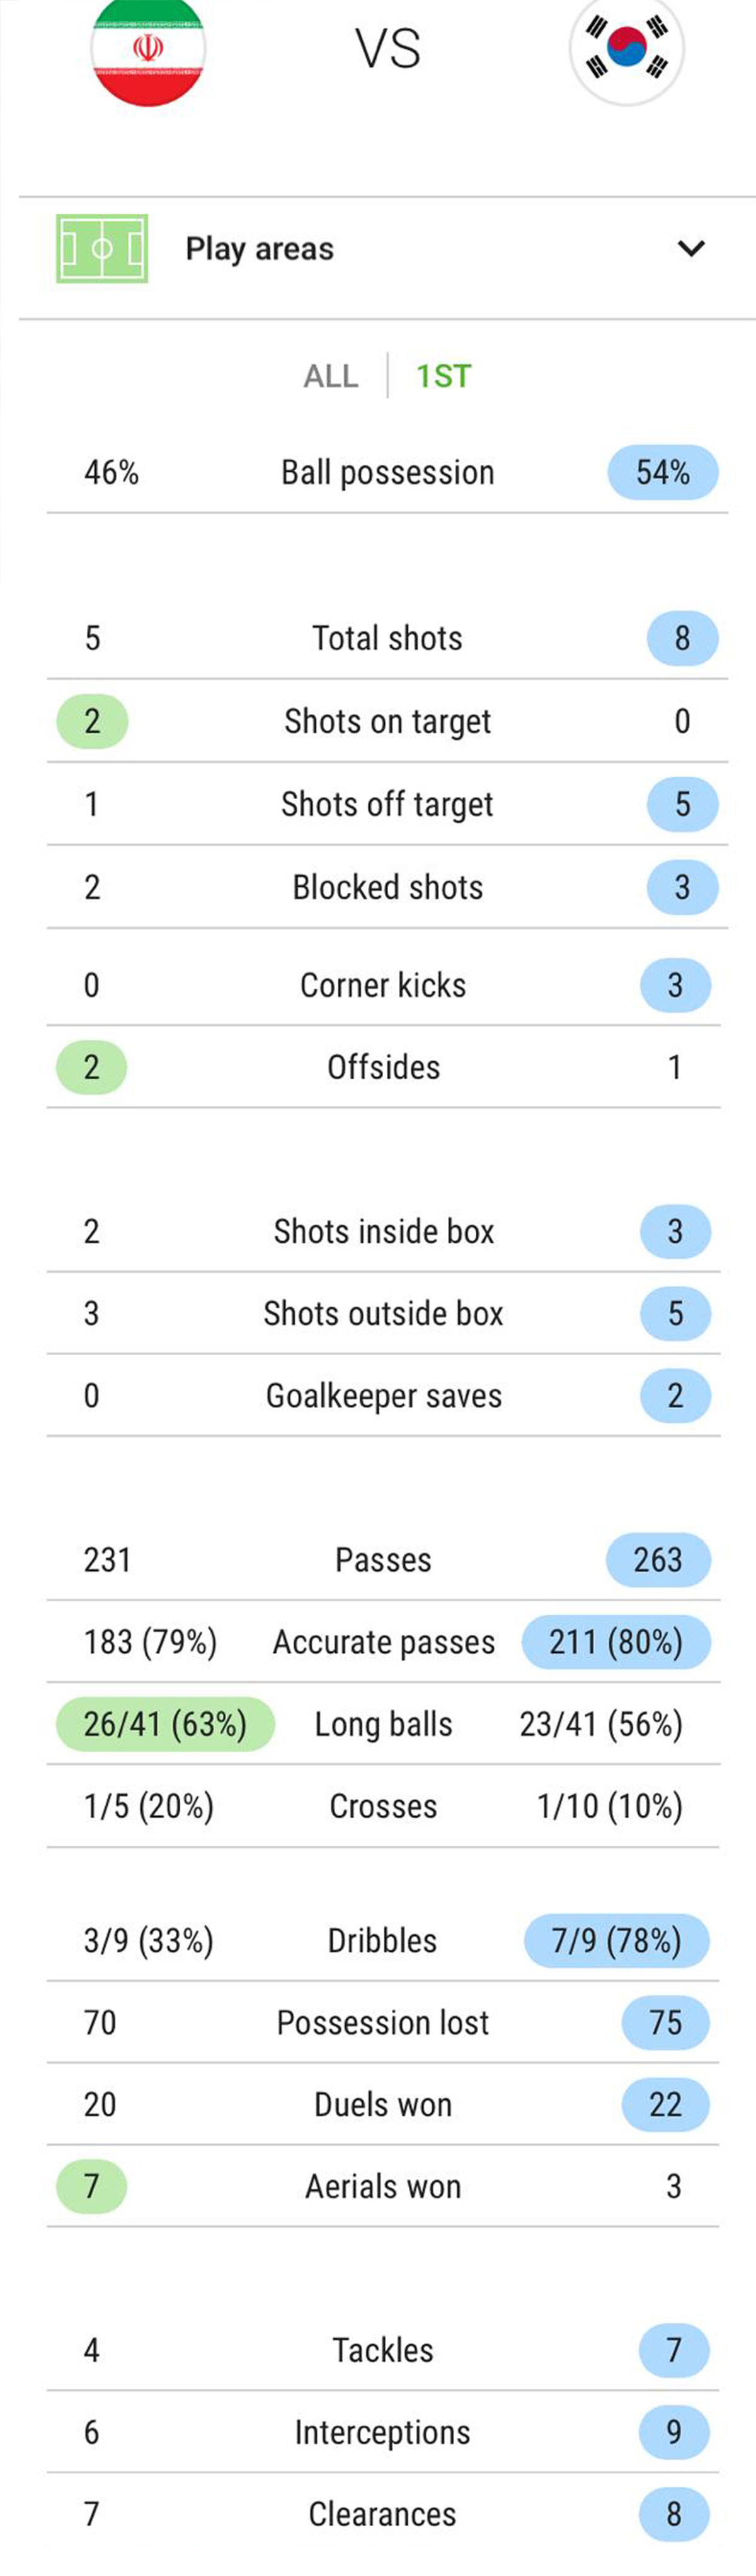Click the Total shots row label
The width and height of the screenshot is (756, 2576).
point(387,638)
